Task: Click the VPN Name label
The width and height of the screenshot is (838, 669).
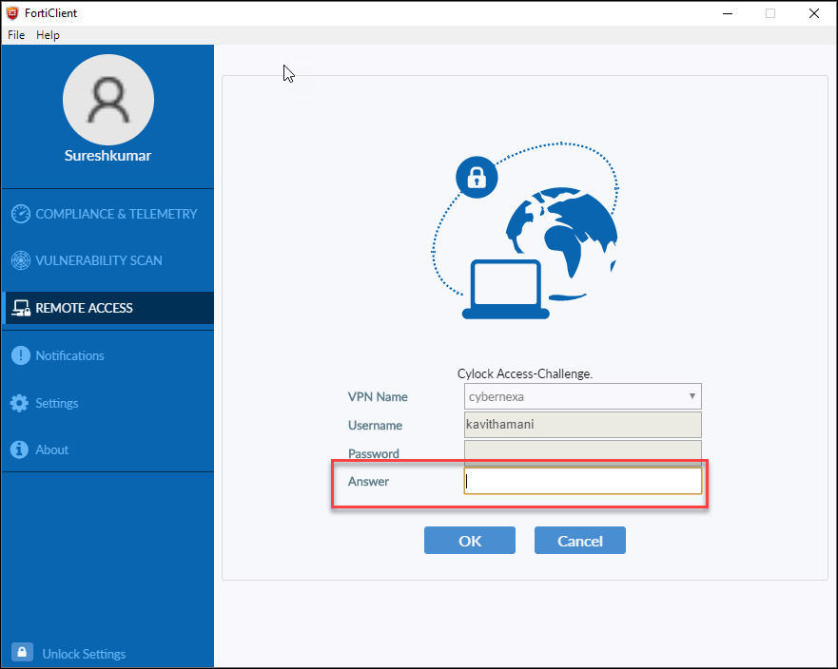Action: [378, 396]
